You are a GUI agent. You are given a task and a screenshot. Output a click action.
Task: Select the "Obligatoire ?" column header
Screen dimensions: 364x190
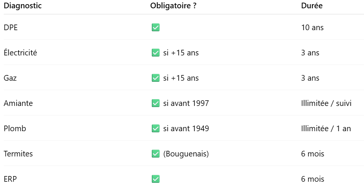point(173,6)
